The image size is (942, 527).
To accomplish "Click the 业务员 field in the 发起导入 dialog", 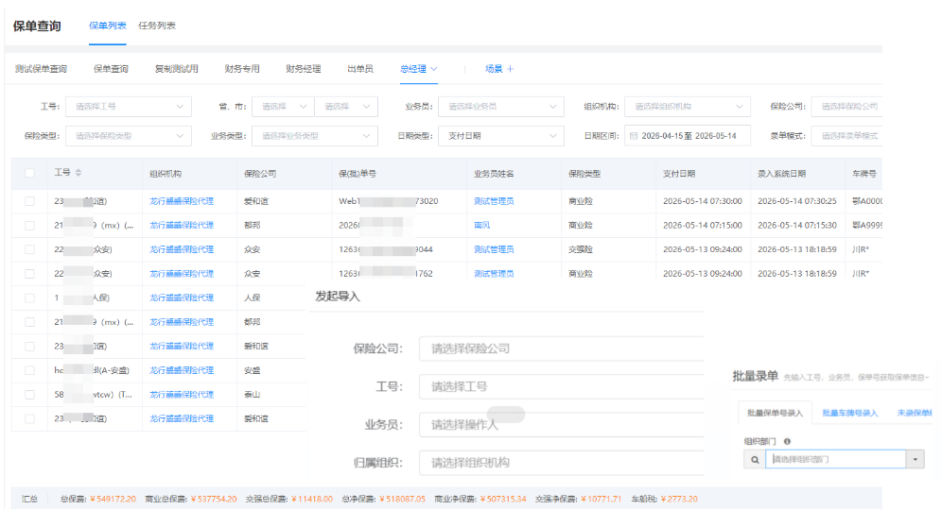I will (561, 425).
